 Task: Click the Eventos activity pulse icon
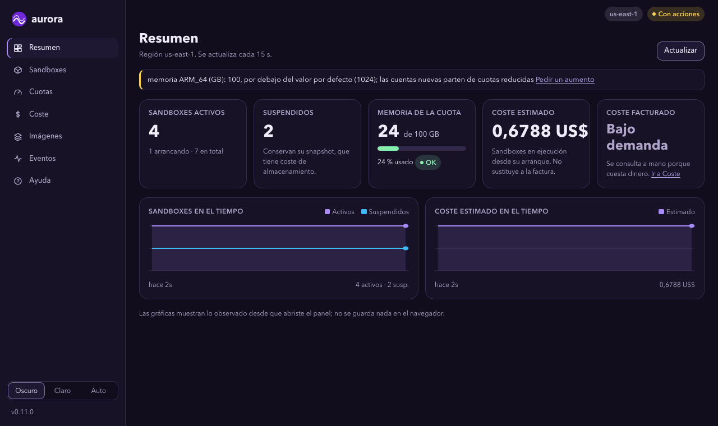pyautogui.click(x=18, y=159)
